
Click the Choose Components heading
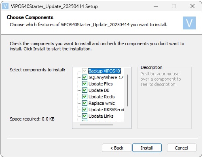(x=30, y=17)
